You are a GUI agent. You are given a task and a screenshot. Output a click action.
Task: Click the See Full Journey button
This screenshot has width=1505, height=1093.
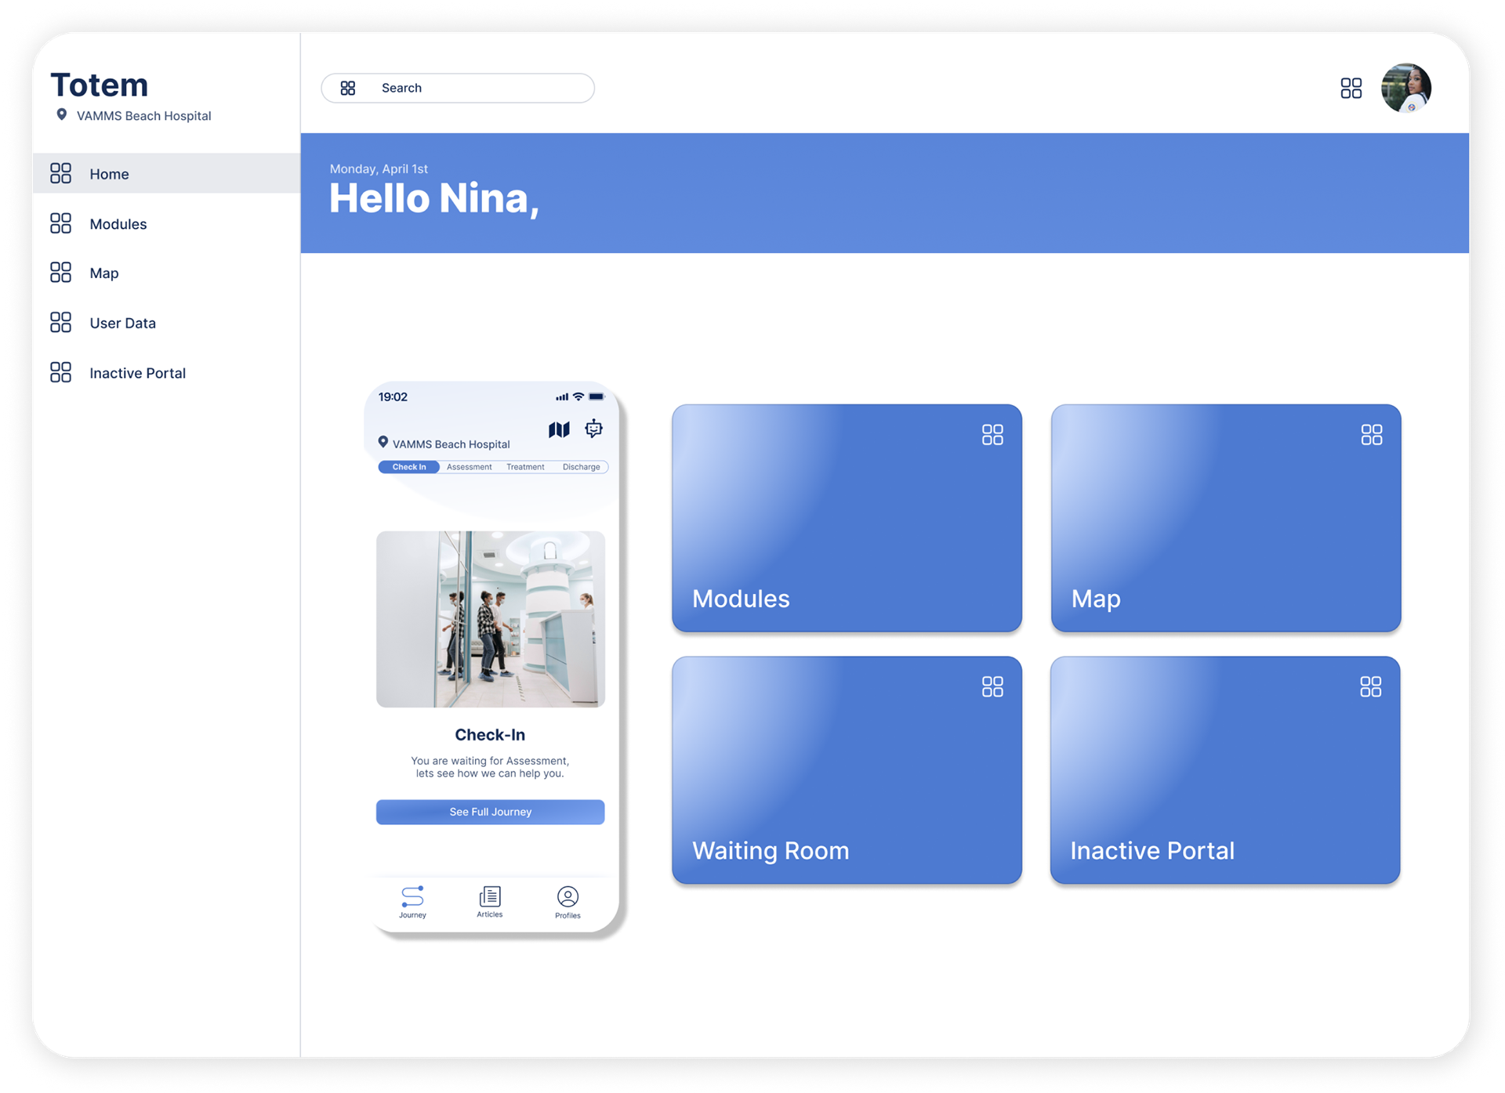click(x=491, y=812)
